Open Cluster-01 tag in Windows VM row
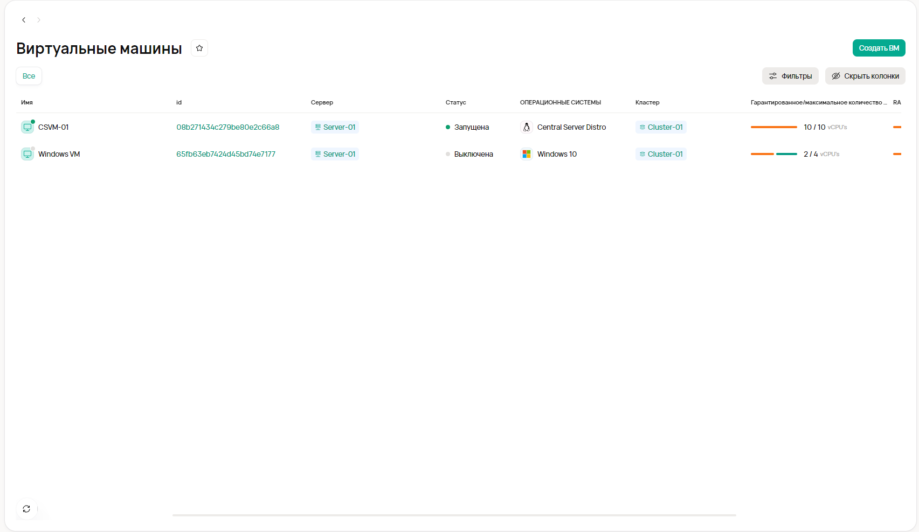This screenshot has width=919, height=532. pos(661,154)
